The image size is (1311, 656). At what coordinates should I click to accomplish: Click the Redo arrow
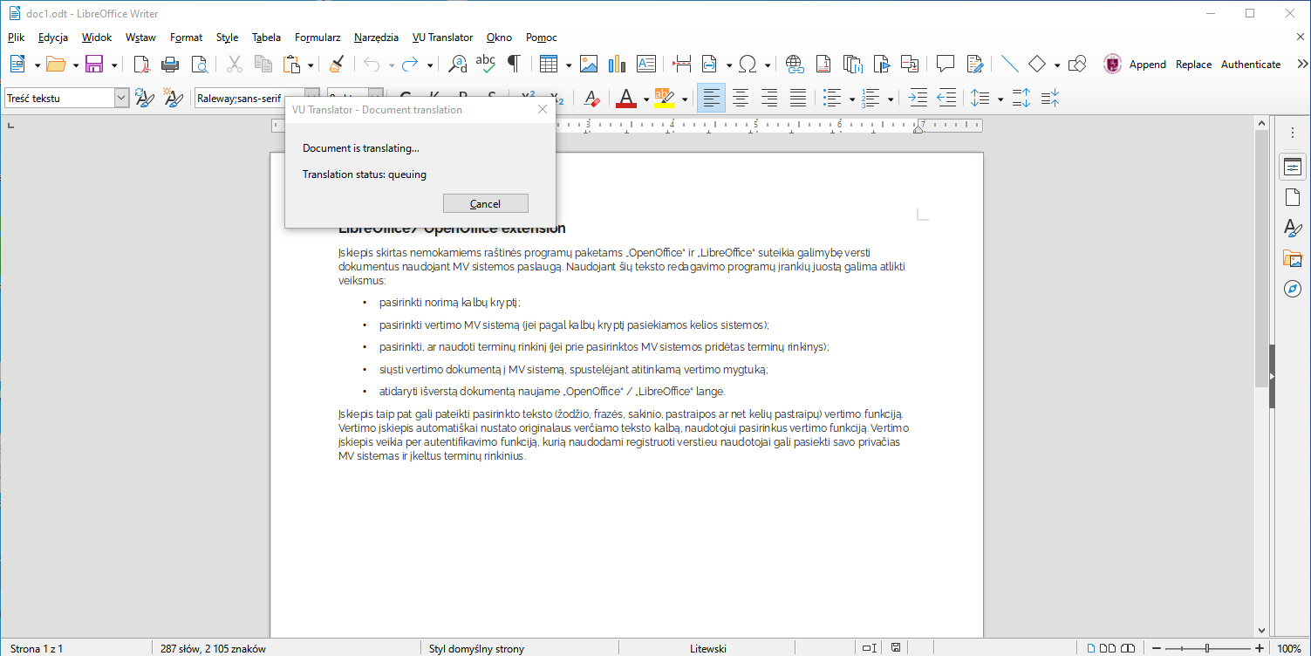[x=410, y=64]
